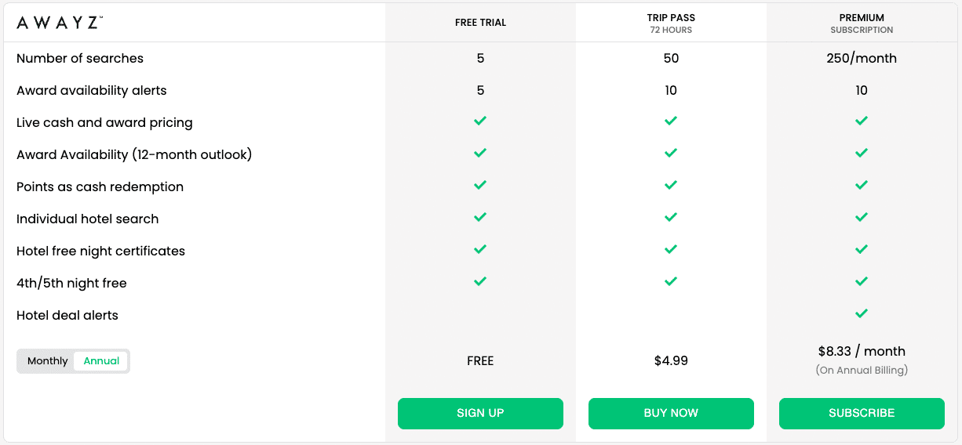Click Premium checkmark for 4th/5th night free
Viewport: 962px width, 445px height.
pos(862,282)
